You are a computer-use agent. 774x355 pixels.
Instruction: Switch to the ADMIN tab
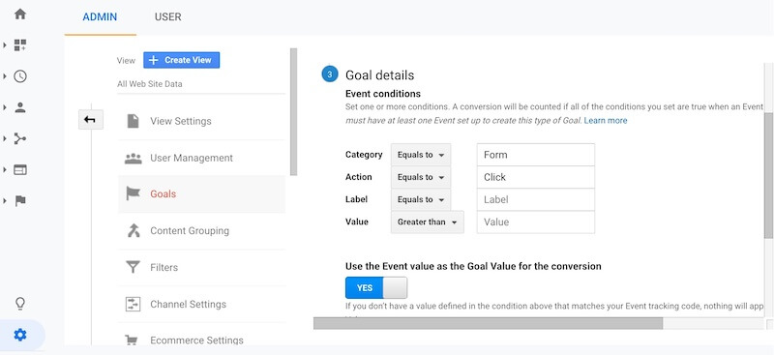click(x=100, y=16)
